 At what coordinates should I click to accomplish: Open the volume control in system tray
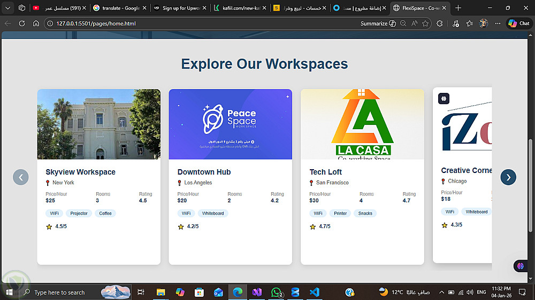(470, 292)
